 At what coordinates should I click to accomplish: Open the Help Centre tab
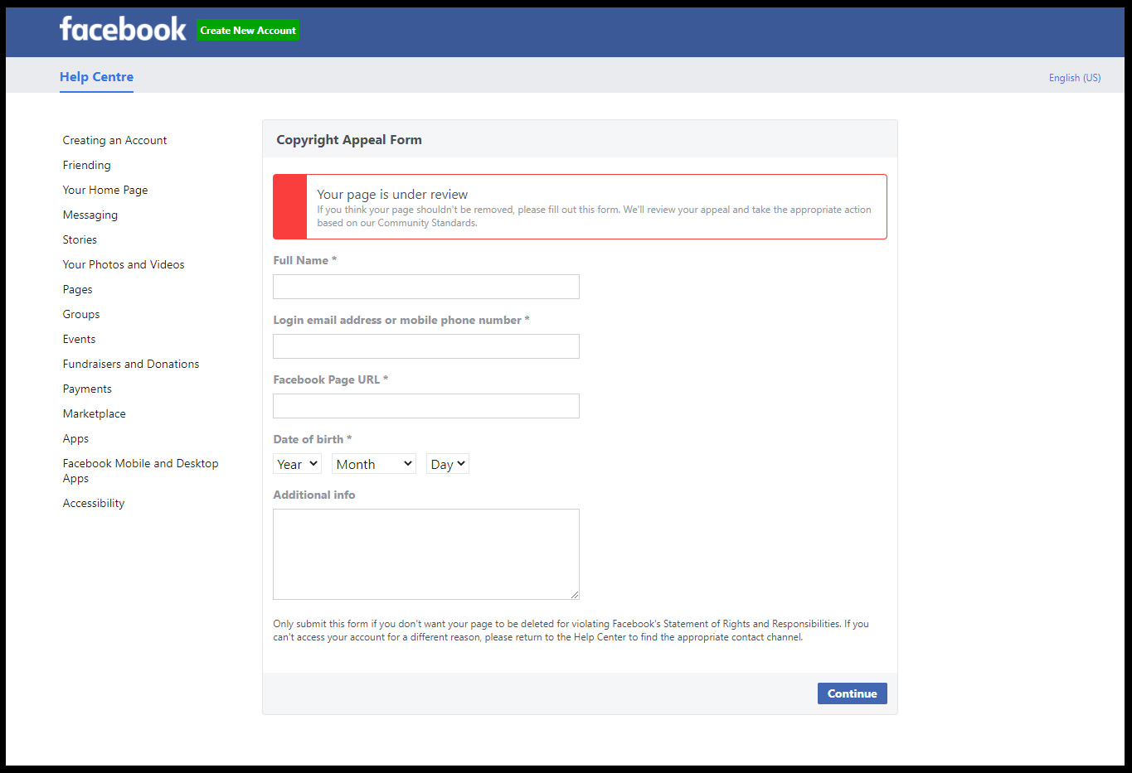pyautogui.click(x=96, y=77)
